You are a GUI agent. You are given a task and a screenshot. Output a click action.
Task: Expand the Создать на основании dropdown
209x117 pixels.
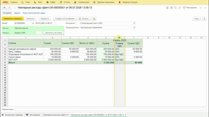(x=65, y=19)
